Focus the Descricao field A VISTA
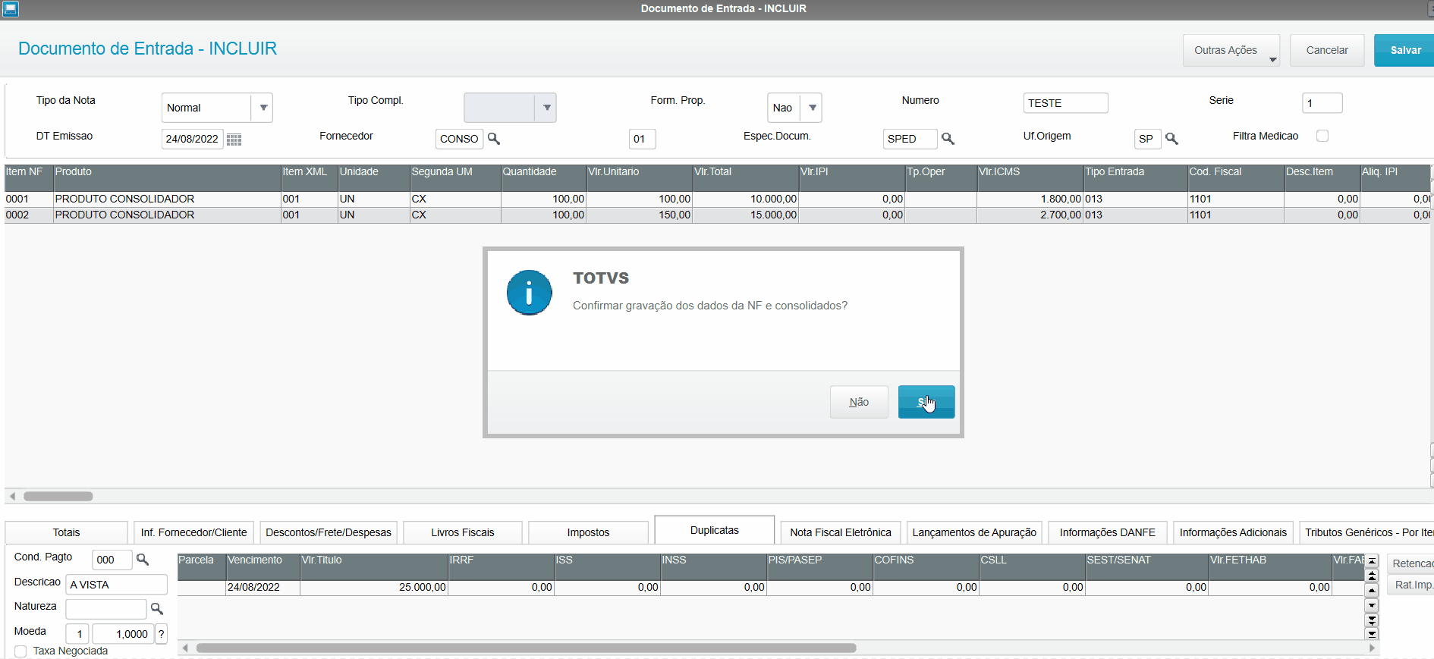This screenshot has height=659, width=1434. coord(116,585)
